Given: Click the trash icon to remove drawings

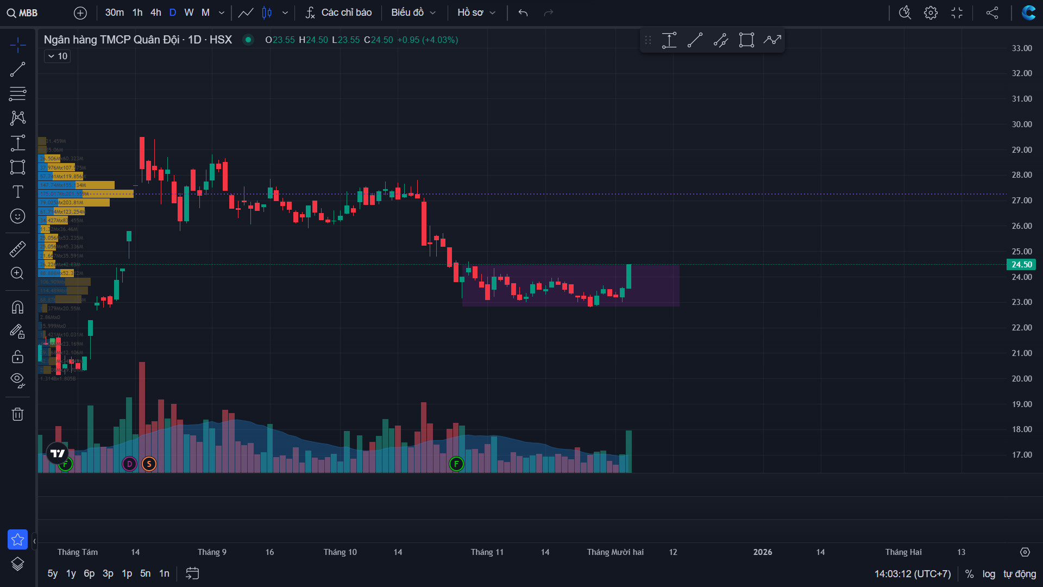Looking at the screenshot, I should pyautogui.click(x=17, y=414).
